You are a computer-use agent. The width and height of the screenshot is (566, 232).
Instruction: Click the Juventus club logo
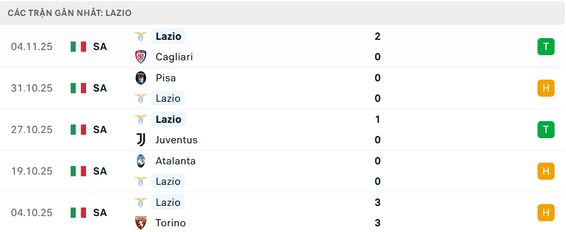point(140,140)
